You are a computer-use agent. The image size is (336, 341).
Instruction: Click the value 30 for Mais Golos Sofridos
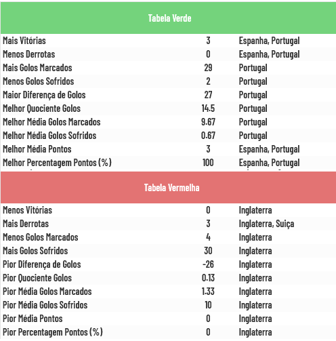coord(208,251)
